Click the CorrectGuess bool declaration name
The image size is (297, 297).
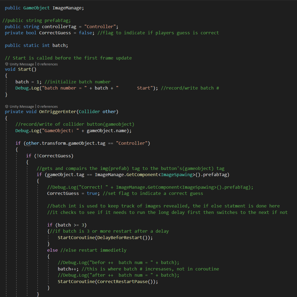(x=55, y=33)
